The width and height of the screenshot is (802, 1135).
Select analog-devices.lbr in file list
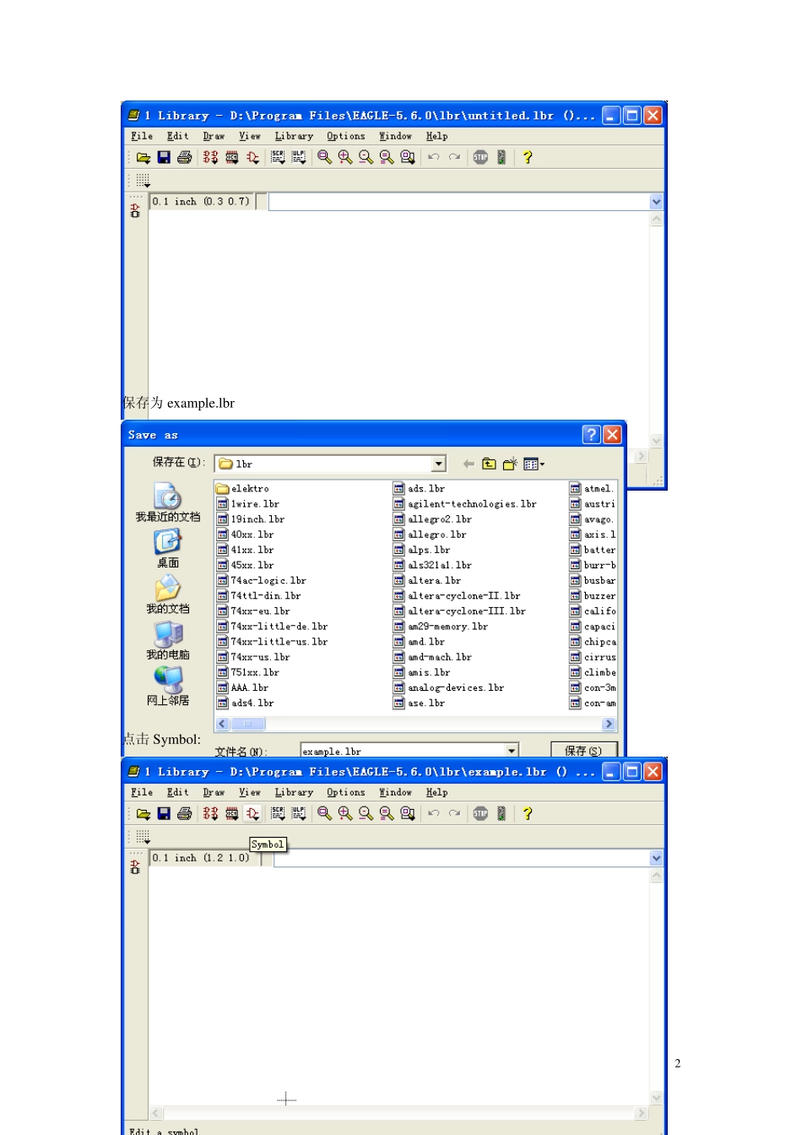click(x=449, y=687)
